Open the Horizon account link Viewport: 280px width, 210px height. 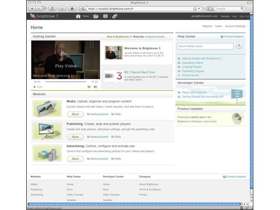tap(225, 16)
